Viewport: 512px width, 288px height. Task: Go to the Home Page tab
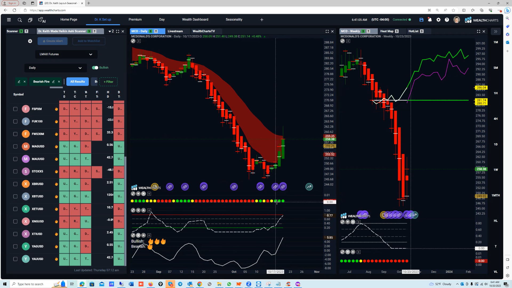(x=69, y=20)
